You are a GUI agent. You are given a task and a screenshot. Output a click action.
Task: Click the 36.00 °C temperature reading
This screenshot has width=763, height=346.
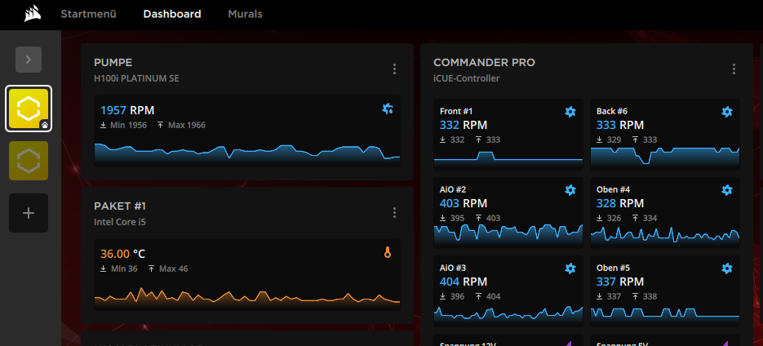[122, 254]
